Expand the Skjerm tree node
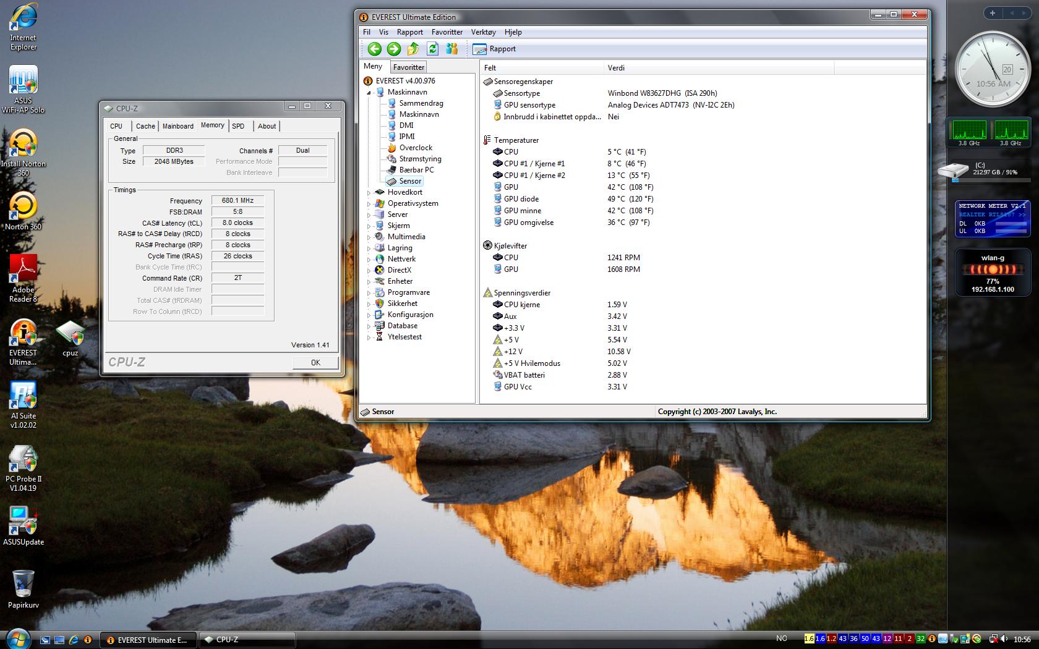Viewport: 1039px width, 649px height. pyautogui.click(x=369, y=226)
